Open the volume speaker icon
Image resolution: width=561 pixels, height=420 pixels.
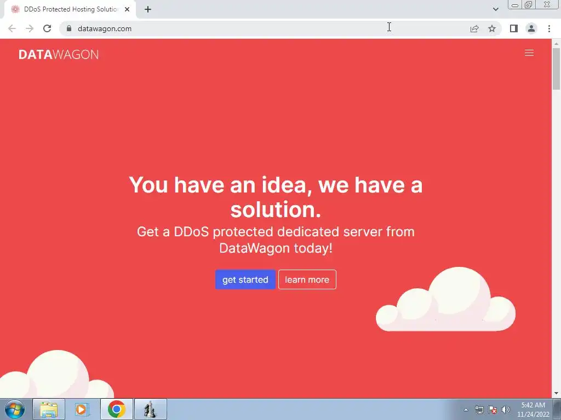coord(506,410)
